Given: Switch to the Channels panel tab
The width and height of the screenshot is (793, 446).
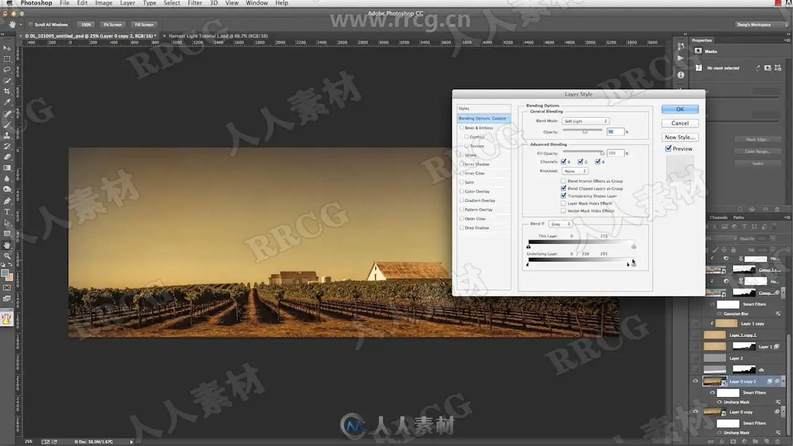Looking at the screenshot, I should point(719,217).
